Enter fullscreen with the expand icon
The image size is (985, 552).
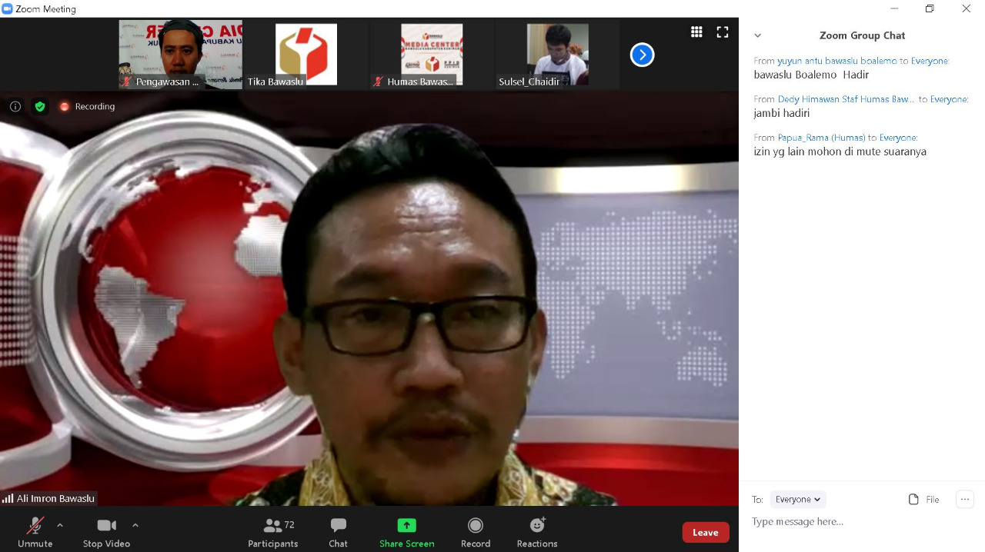coord(722,32)
